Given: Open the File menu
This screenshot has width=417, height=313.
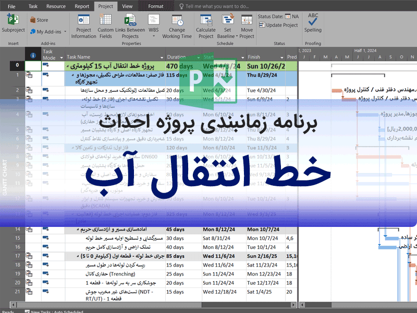Looking at the screenshot, I should tap(11, 7).
